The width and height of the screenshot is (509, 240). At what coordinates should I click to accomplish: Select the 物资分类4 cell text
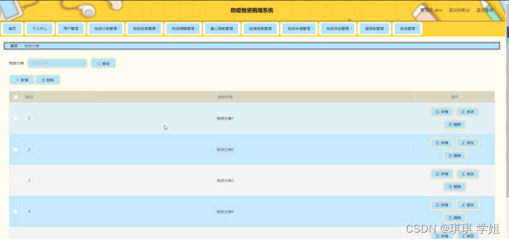(225, 211)
